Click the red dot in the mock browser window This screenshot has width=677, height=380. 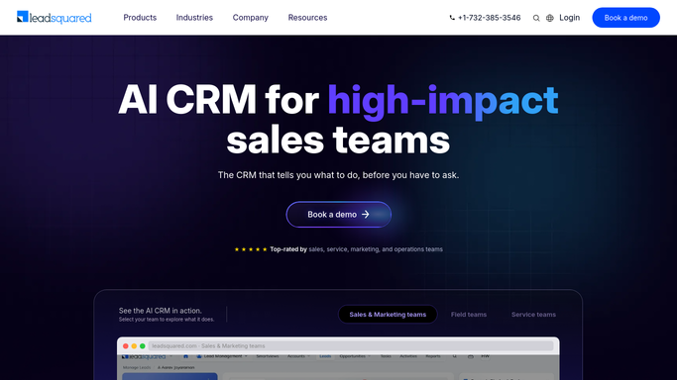(126, 346)
